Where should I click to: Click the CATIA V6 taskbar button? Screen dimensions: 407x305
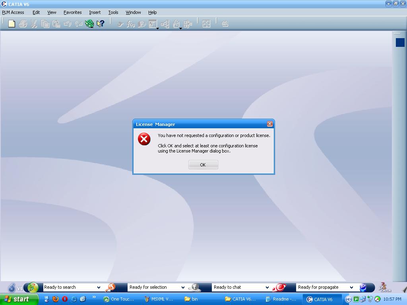321,299
